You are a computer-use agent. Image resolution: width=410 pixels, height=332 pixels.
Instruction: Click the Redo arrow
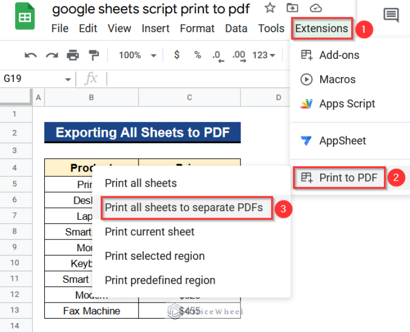coord(52,55)
